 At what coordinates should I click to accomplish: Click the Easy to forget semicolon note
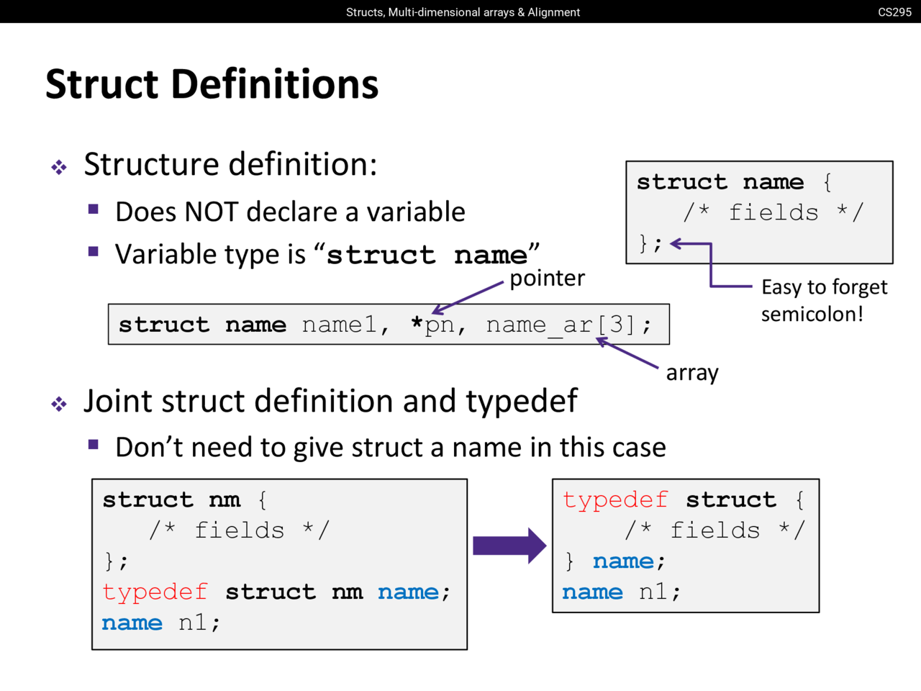click(823, 300)
